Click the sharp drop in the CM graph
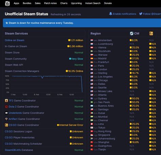The width and height of the screenshot is (161, 155). coord(82,84)
